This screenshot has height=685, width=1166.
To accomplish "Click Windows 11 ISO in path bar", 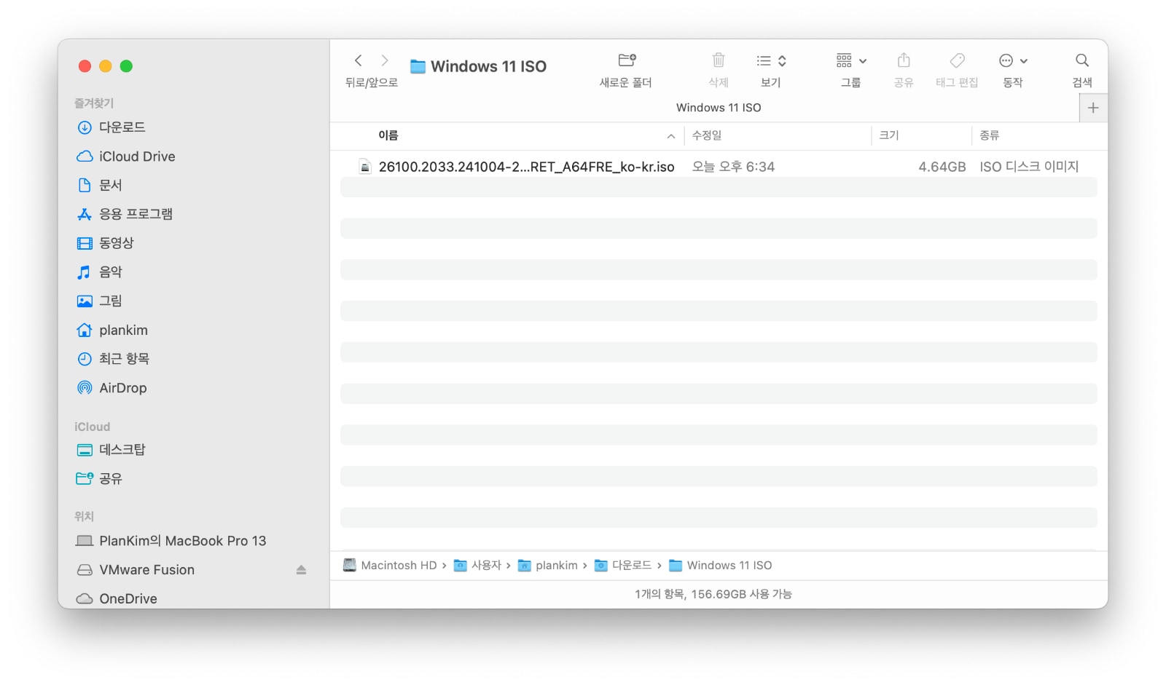I will [x=721, y=566].
